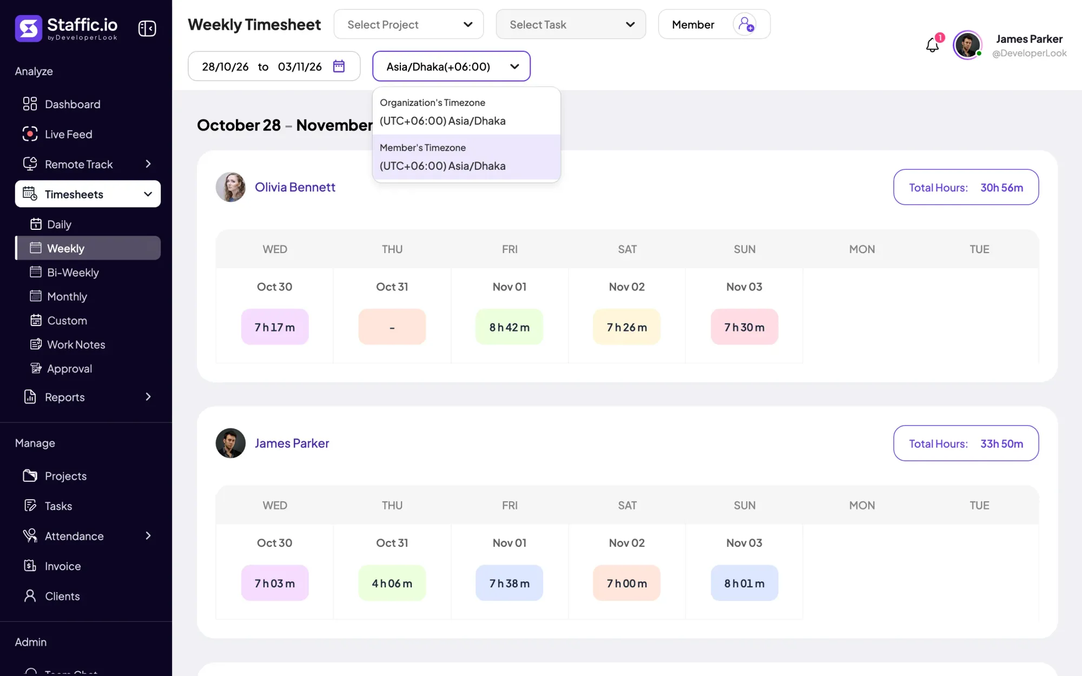
Task: Open Custom timesheet view
Action: pos(67,320)
